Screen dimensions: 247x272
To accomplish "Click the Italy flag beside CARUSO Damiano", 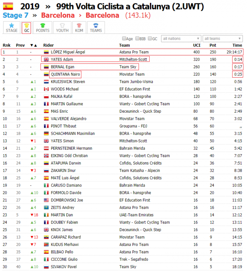I will [x=46, y=185].
